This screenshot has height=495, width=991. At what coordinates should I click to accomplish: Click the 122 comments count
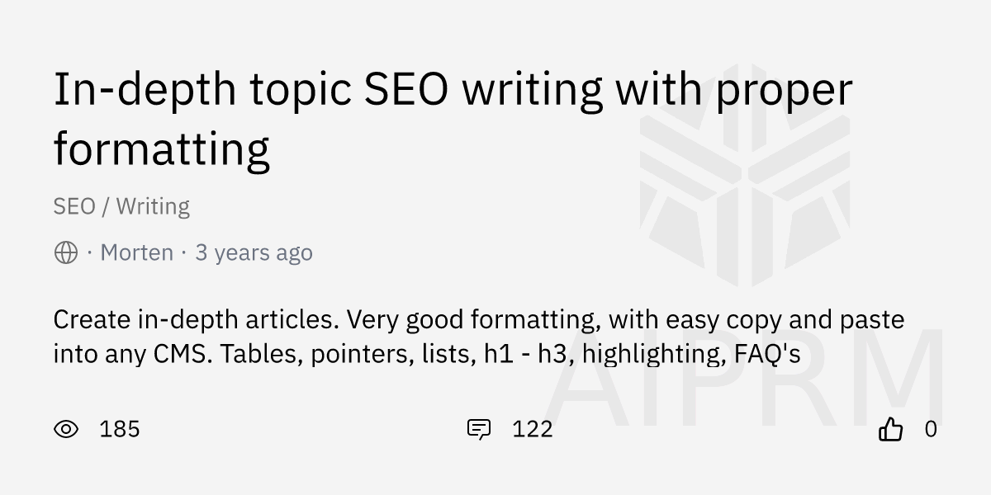click(533, 429)
